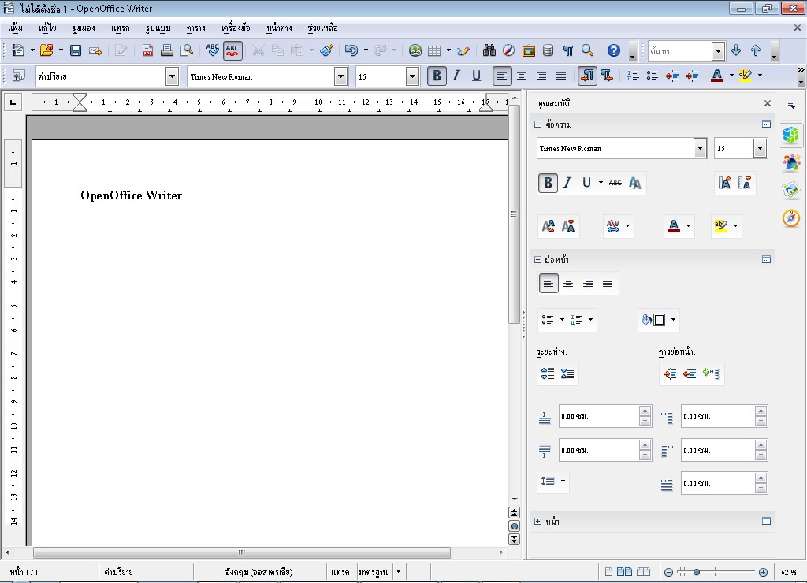Click the Save document icon
The image size is (807, 583).
pos(76,50)
